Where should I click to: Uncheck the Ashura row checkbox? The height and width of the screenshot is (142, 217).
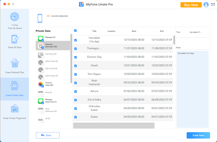point(75,91)
